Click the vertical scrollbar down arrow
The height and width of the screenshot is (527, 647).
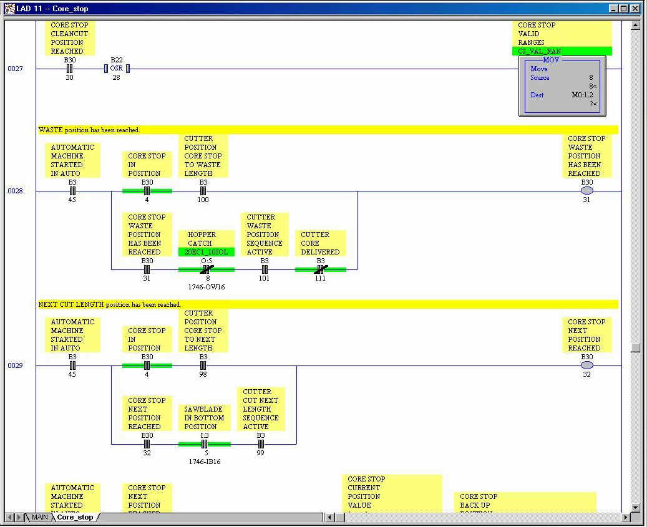pos(635,507)
